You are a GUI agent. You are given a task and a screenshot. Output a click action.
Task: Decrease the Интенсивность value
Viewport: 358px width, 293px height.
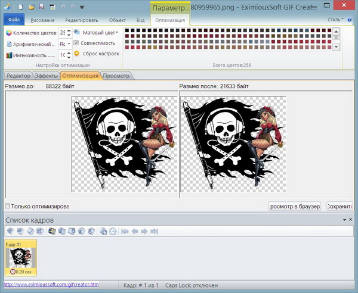click(69, 57)
